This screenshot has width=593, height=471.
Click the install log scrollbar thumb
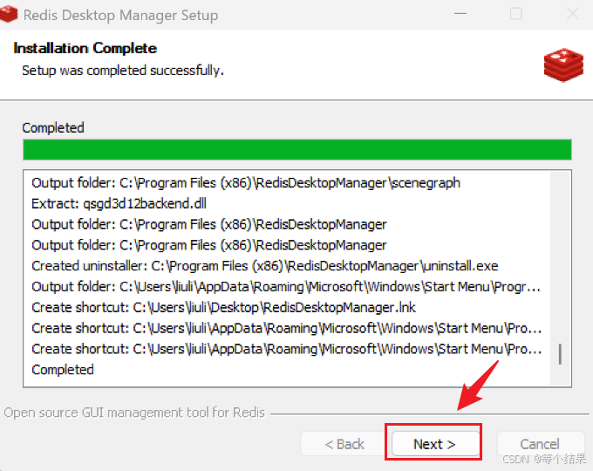coord(560,354)
